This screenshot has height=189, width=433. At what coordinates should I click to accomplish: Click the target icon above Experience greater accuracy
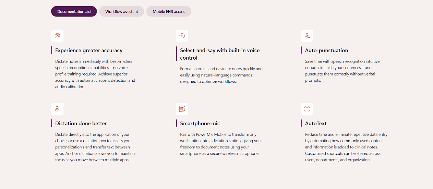pos(57,36)
